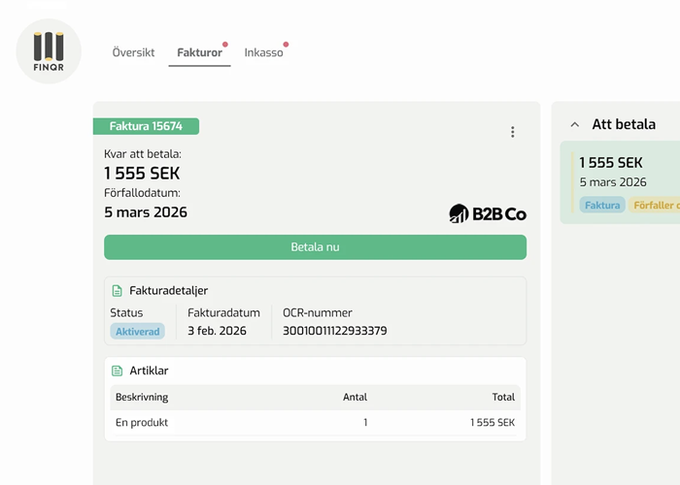Click the En produkt table row
Image resolution: width=680 pixels, height=485 pixels.
click(315, 423)
